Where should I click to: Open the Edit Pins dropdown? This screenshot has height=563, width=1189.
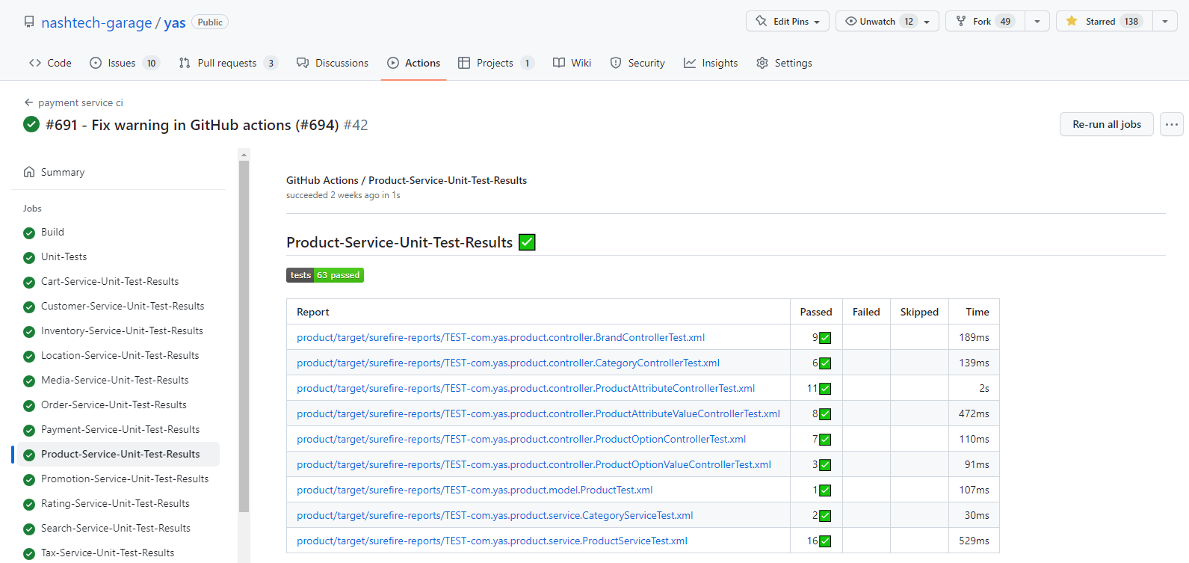(x=787, y=21)
